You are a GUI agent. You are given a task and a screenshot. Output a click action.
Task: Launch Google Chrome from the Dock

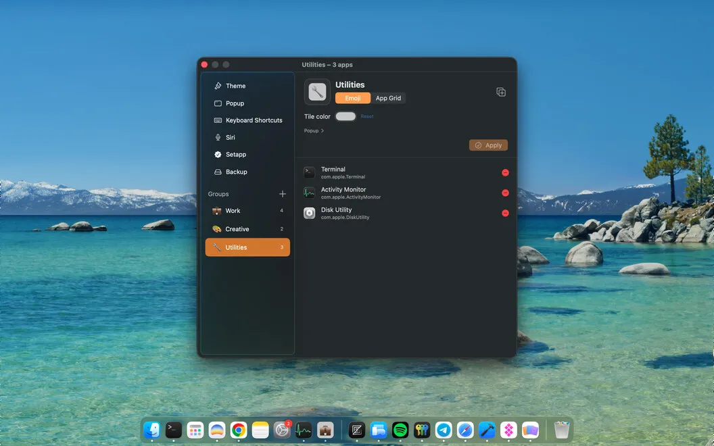(x=238, y=430)
